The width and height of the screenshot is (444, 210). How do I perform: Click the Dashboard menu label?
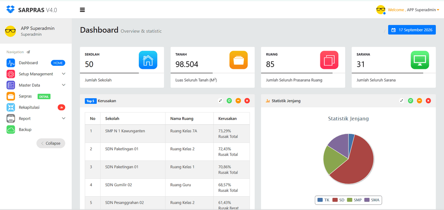point(28,63)
